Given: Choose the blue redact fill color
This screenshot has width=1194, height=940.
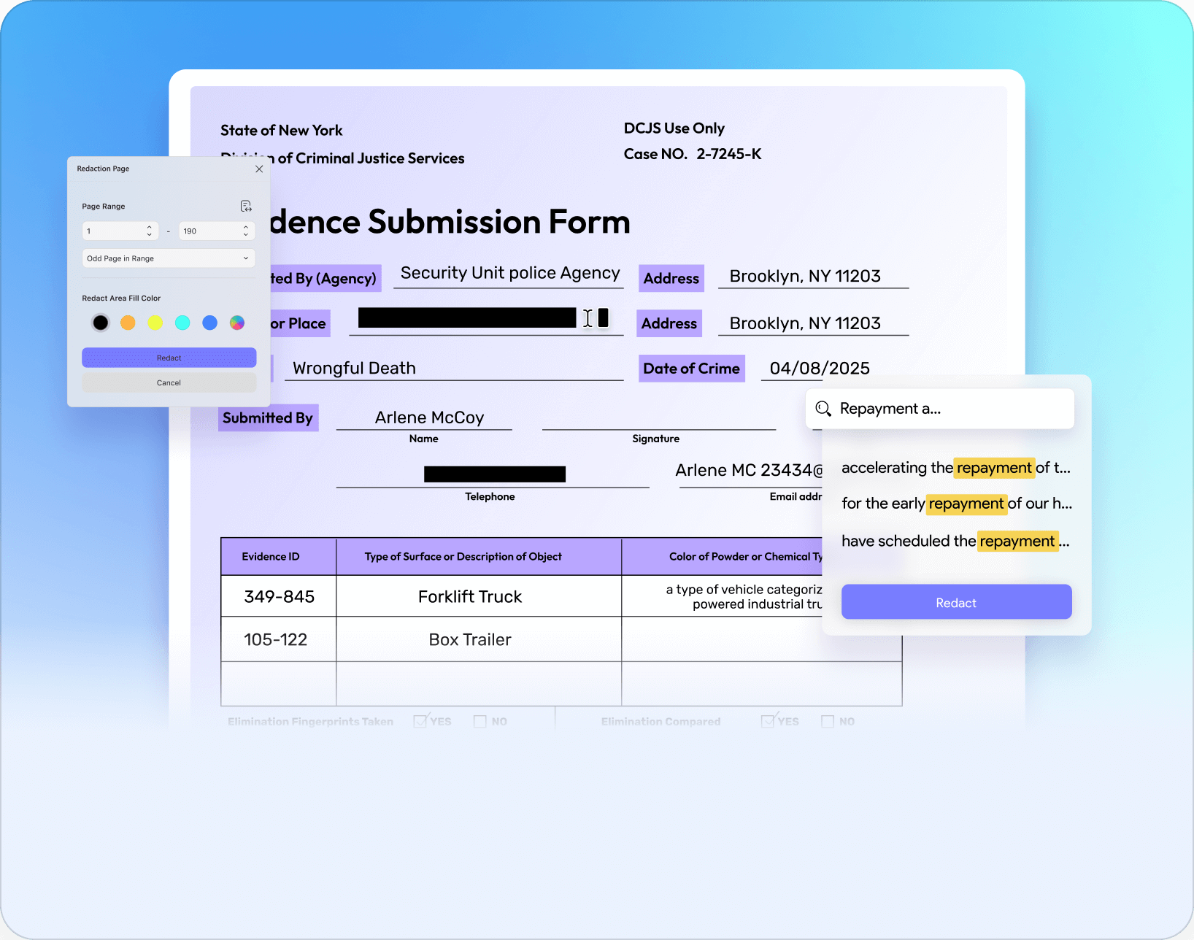Looking at the screenshot, I should pyautogui.click(x=210, y=323).
